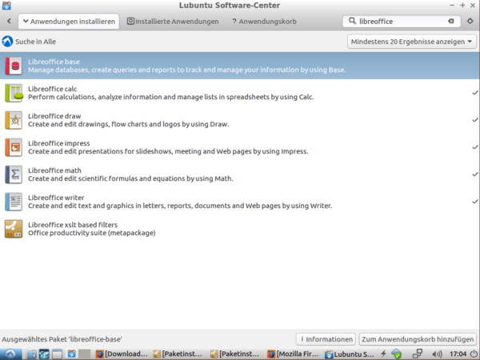The width and height of the screenshot is (480, 360).
Task: Select the Libreoffice draw entry
Action: (240, 120)
